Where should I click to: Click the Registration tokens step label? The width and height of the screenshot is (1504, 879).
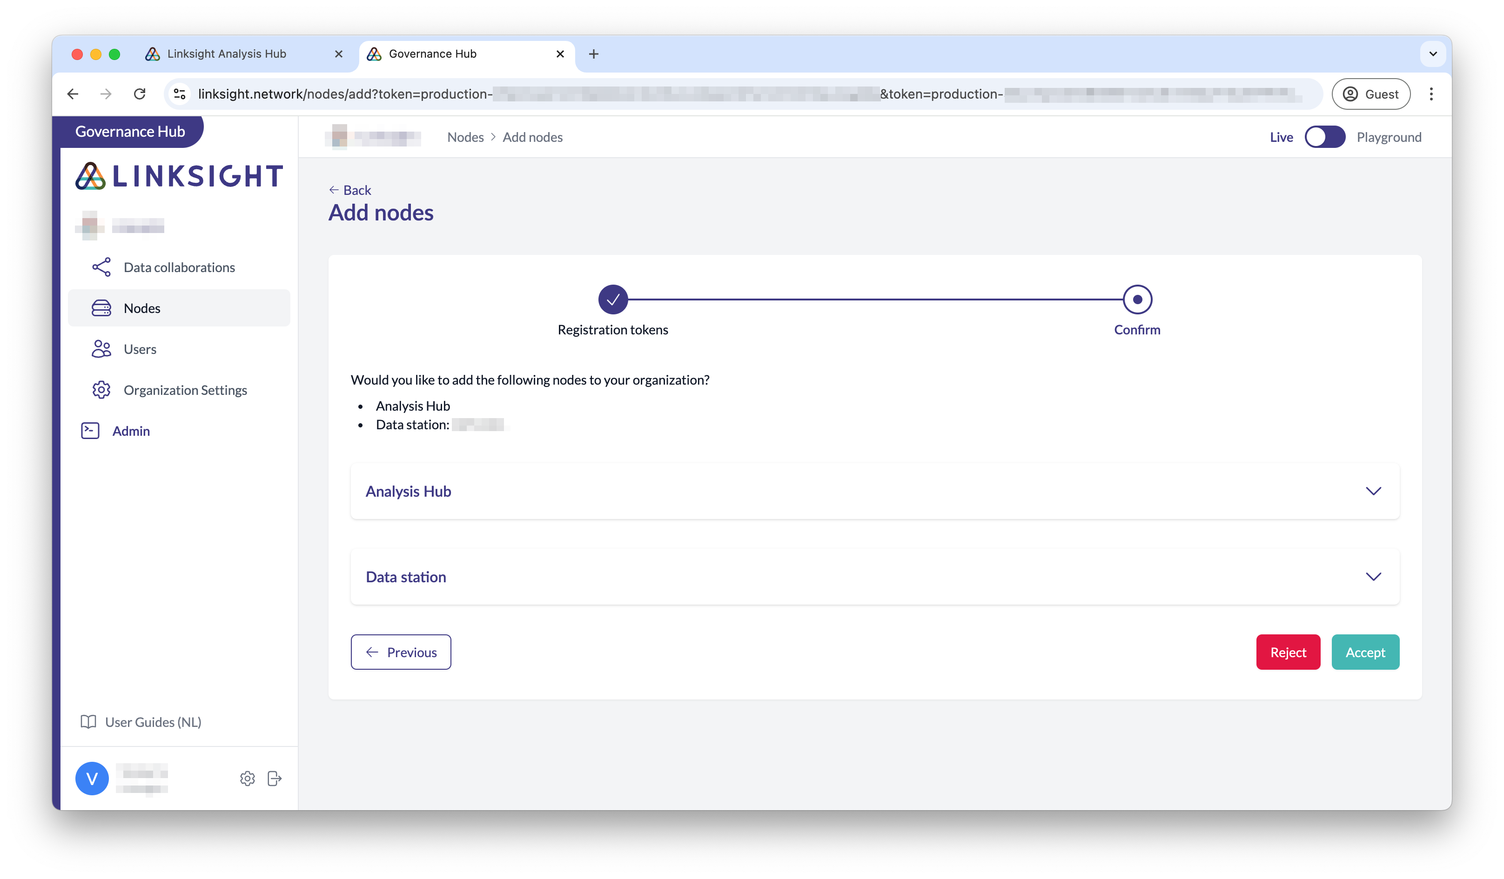[613, 329]
